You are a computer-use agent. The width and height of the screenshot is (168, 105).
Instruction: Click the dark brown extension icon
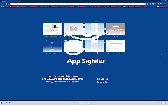click(156, 4)
